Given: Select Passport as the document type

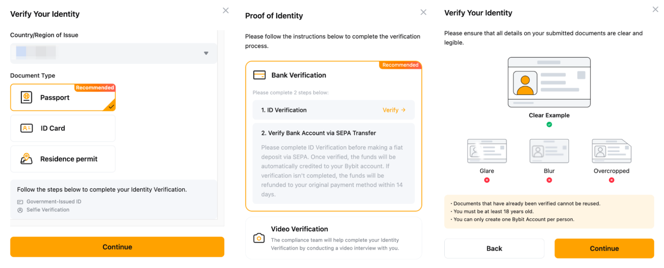Looking at the screenshot, I should [63, 98].
